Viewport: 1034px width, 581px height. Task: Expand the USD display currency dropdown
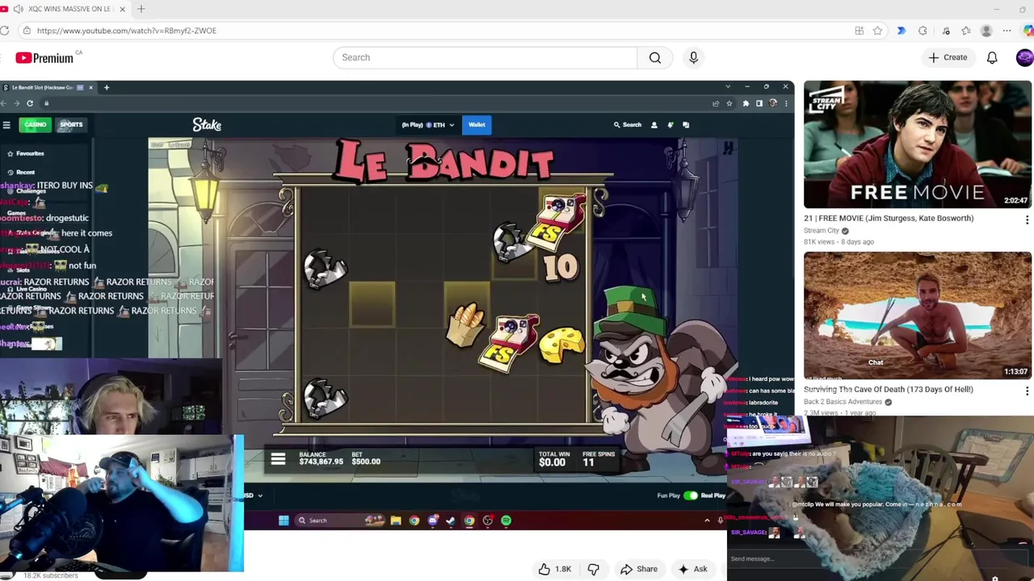point(254,495)
